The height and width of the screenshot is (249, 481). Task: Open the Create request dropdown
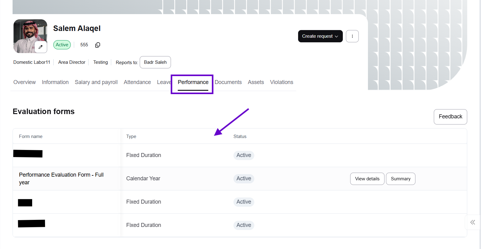coord(320,36)
